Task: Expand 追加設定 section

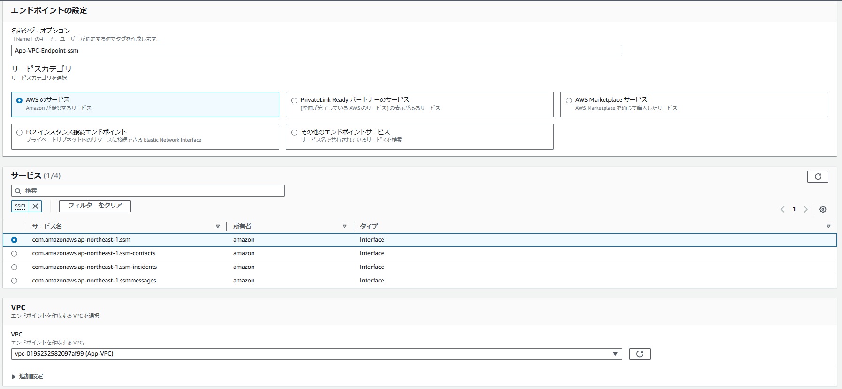Action: click(27, 376)
